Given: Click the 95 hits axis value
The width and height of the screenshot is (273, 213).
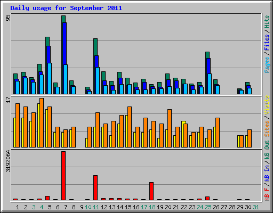Looking at the screenshot, I should point(8,18).
